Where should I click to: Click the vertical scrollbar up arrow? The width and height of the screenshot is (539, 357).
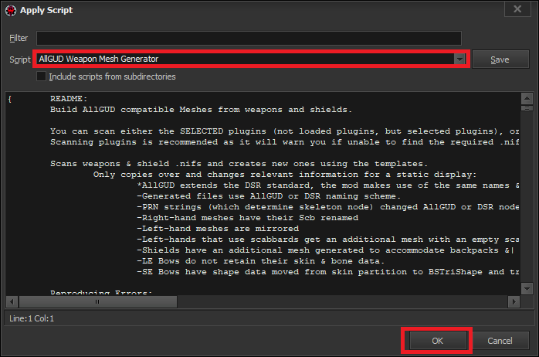[x=527, y=99]
